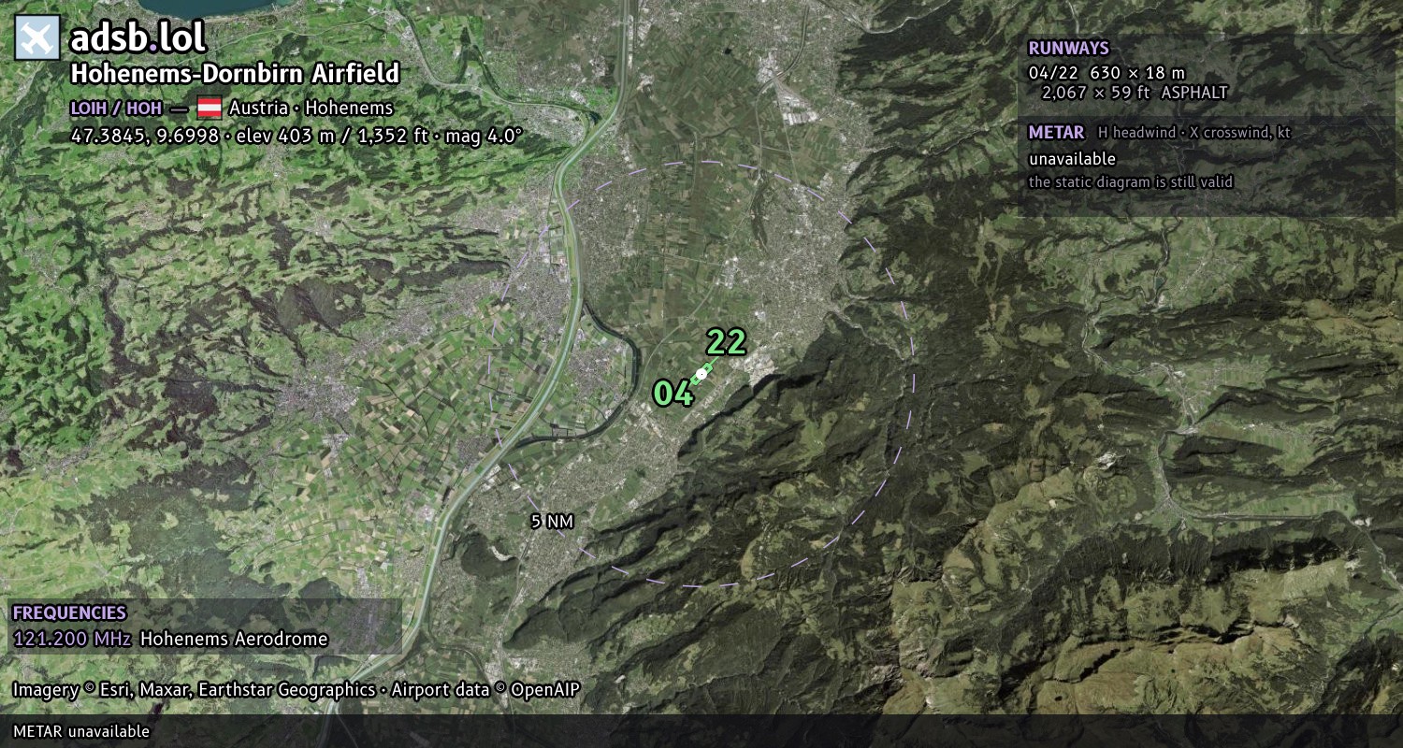Click the adsb.lol site title

[x=137, y=37]
